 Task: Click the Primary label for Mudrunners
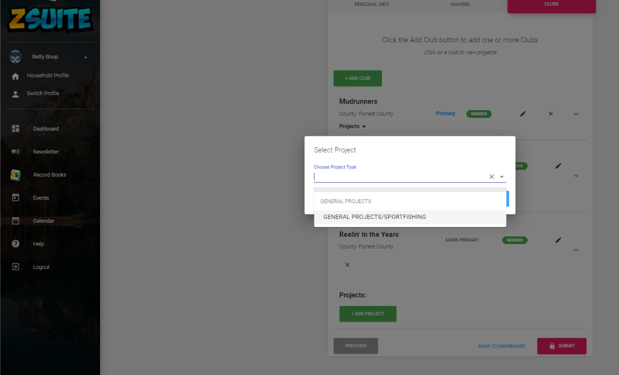click(445, 113)
